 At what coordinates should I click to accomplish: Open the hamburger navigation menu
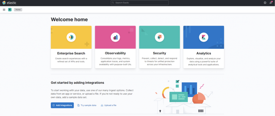tap(4, 9)
